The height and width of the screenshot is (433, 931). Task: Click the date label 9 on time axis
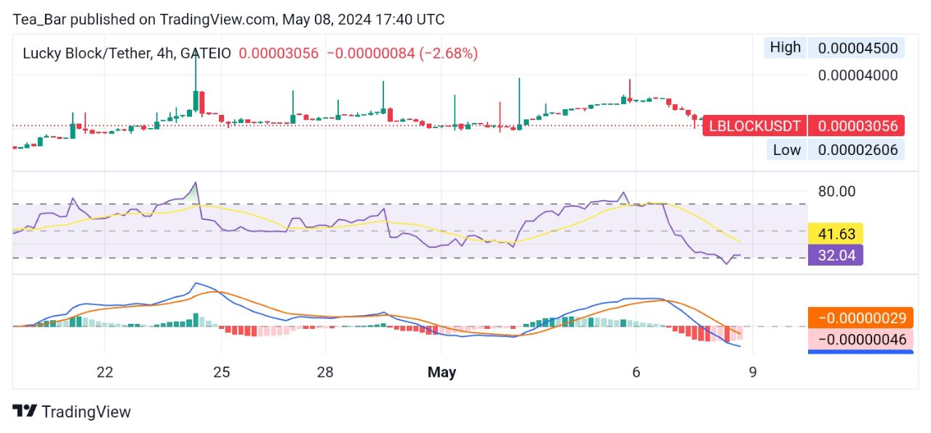pyautogui.click(x=753, y=372)
